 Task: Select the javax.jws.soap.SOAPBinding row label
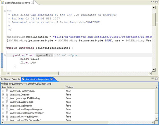[x=24, y=98]
